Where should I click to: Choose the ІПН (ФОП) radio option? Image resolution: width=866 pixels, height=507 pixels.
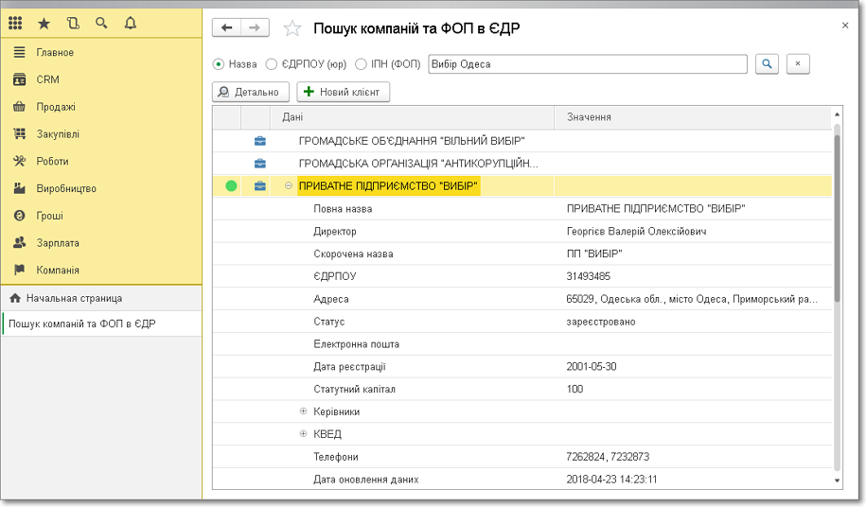361,64
